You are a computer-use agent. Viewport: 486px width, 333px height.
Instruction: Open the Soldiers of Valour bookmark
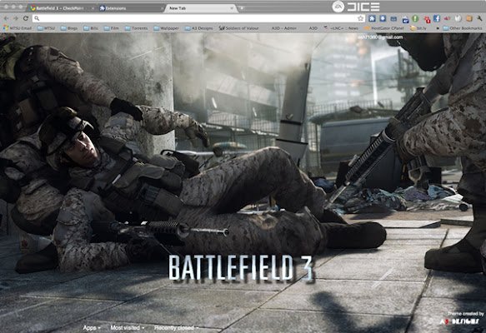click(x=238, y=28)
